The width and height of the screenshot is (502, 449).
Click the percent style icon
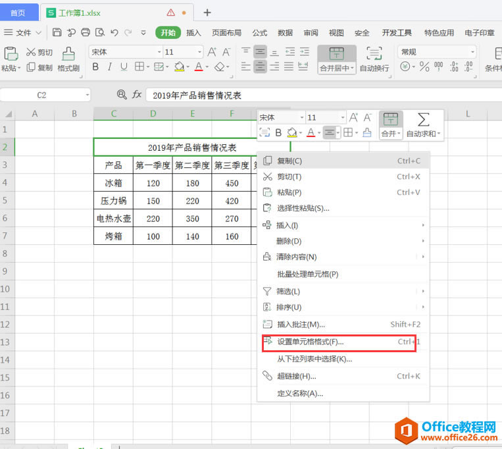click(x=424, y=66)
